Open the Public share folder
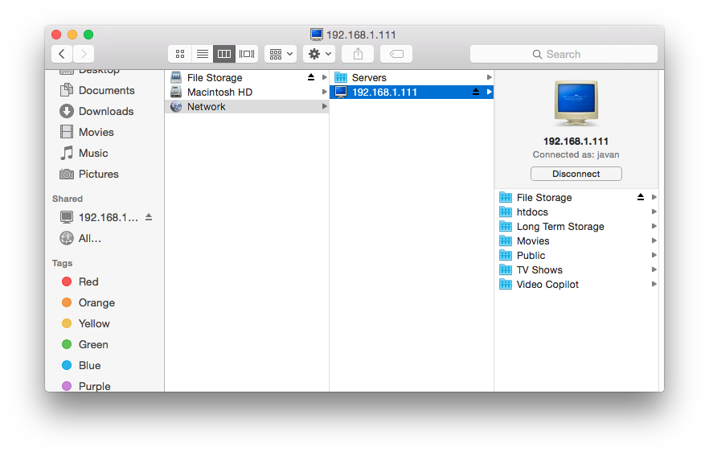Image resolution: width=709 pixels, height=456 pixels. click(x=576, y=256)
